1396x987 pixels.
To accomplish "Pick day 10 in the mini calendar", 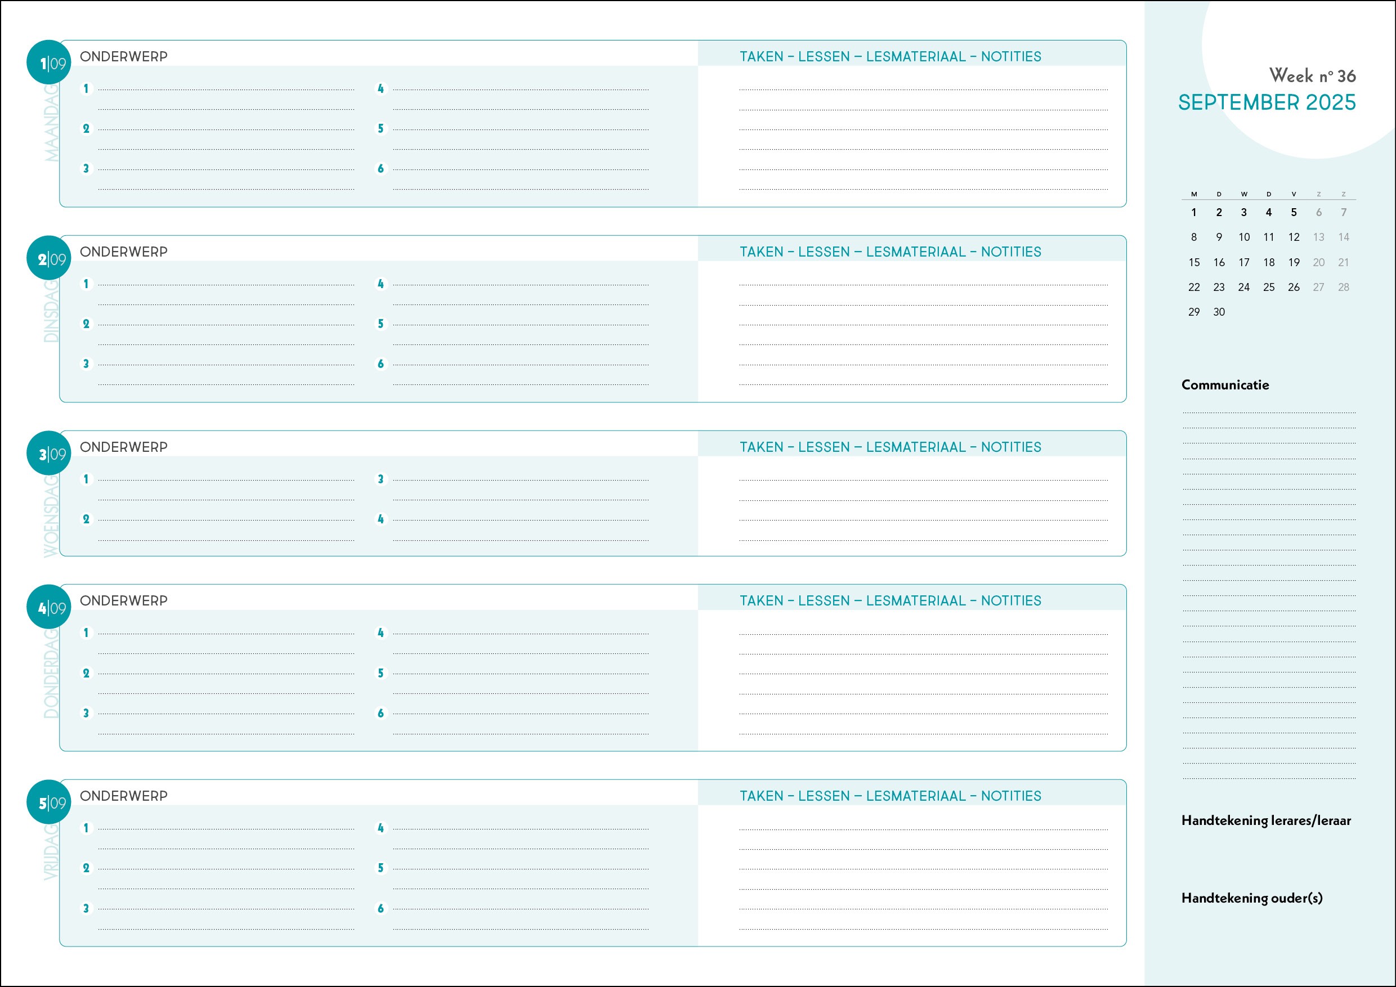I will (x=1244, y=237).
